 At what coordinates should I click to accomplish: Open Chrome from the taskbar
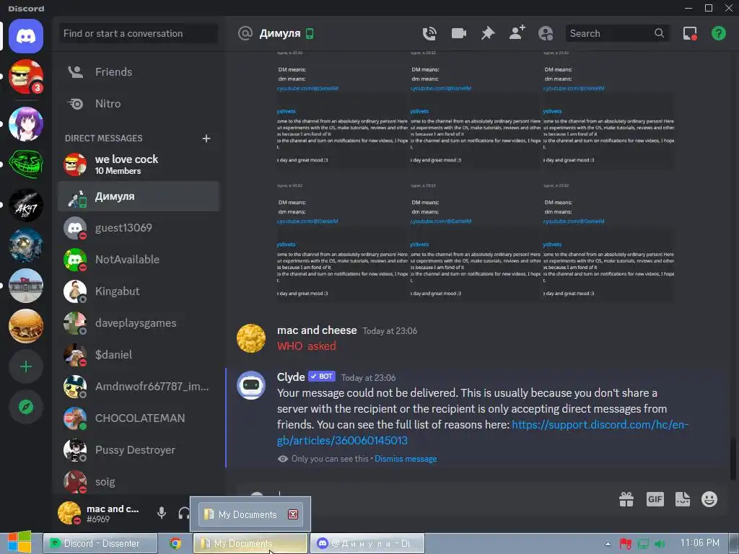pos(175,544)
